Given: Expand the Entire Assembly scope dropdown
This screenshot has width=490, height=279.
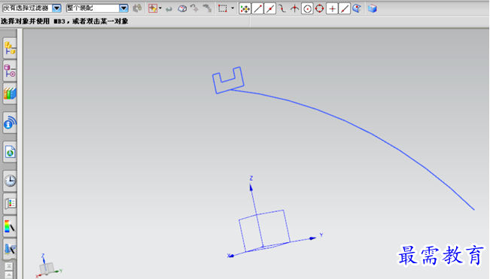Looking at the screenshot, I should 123,8.
